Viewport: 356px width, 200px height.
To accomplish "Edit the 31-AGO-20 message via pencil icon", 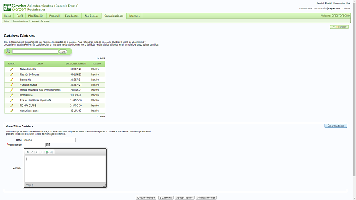I will 11,100.
